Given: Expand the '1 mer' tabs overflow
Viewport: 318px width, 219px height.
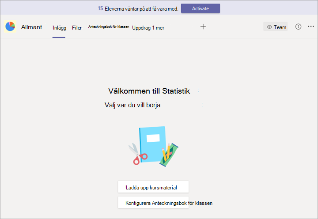Looking at the screenshot, I should tap(158, 28).
